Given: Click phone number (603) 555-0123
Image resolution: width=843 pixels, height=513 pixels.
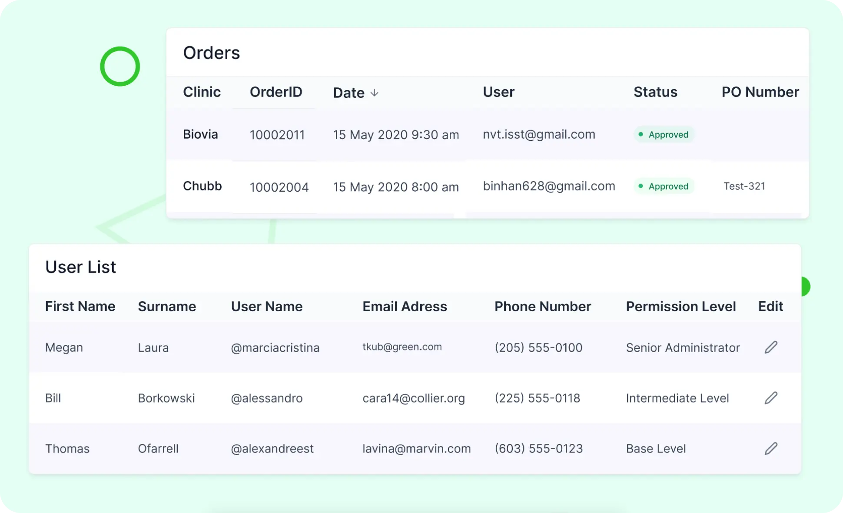Looking at the screenshot, I should [538, 449].
